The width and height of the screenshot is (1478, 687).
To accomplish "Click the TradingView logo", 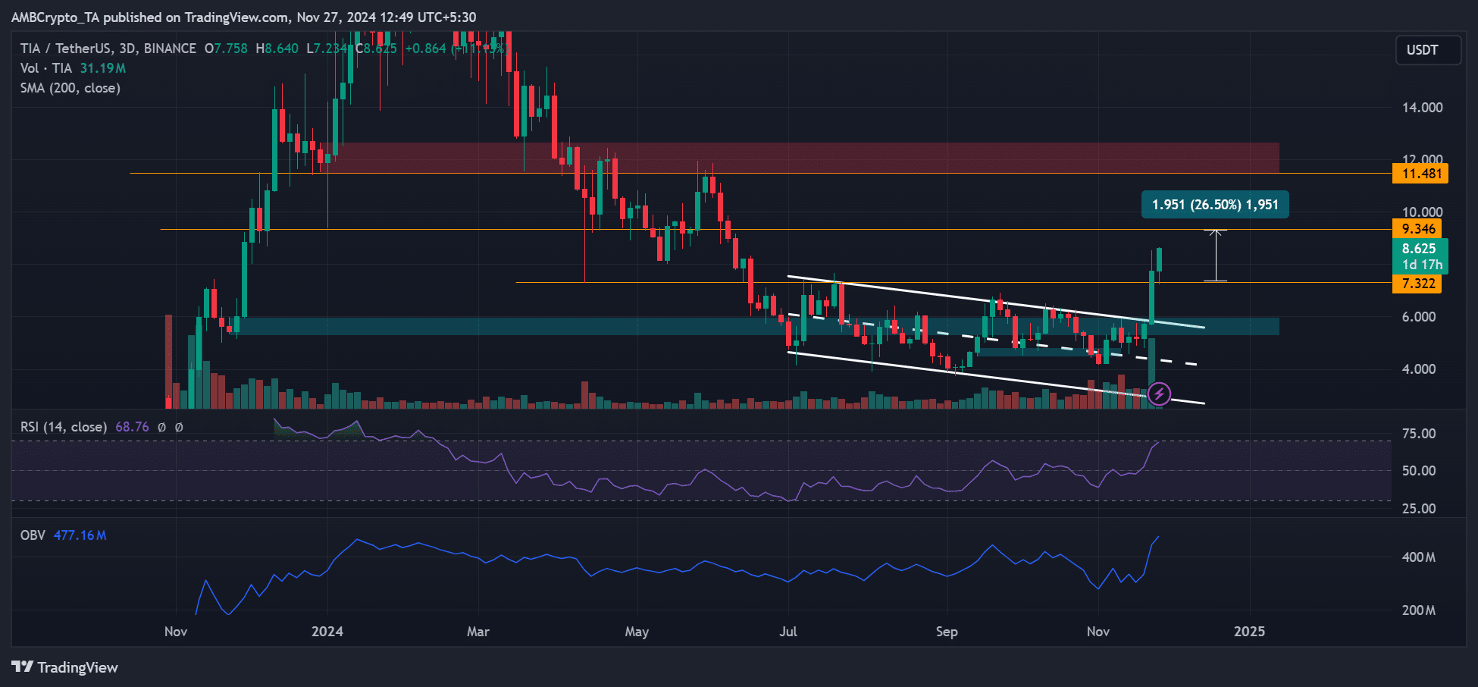I will (x=65, y=667).
